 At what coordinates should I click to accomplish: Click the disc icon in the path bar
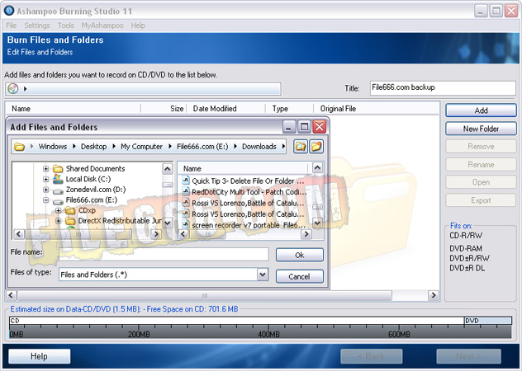[x=13, y=88]
